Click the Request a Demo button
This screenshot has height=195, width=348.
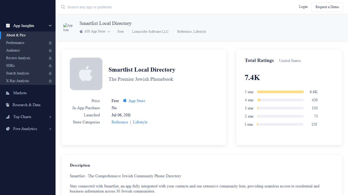point(327,7)
